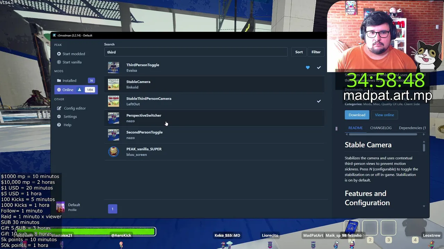Click the ThirdPersonToggle mod thumbnail

coord(113,67)
